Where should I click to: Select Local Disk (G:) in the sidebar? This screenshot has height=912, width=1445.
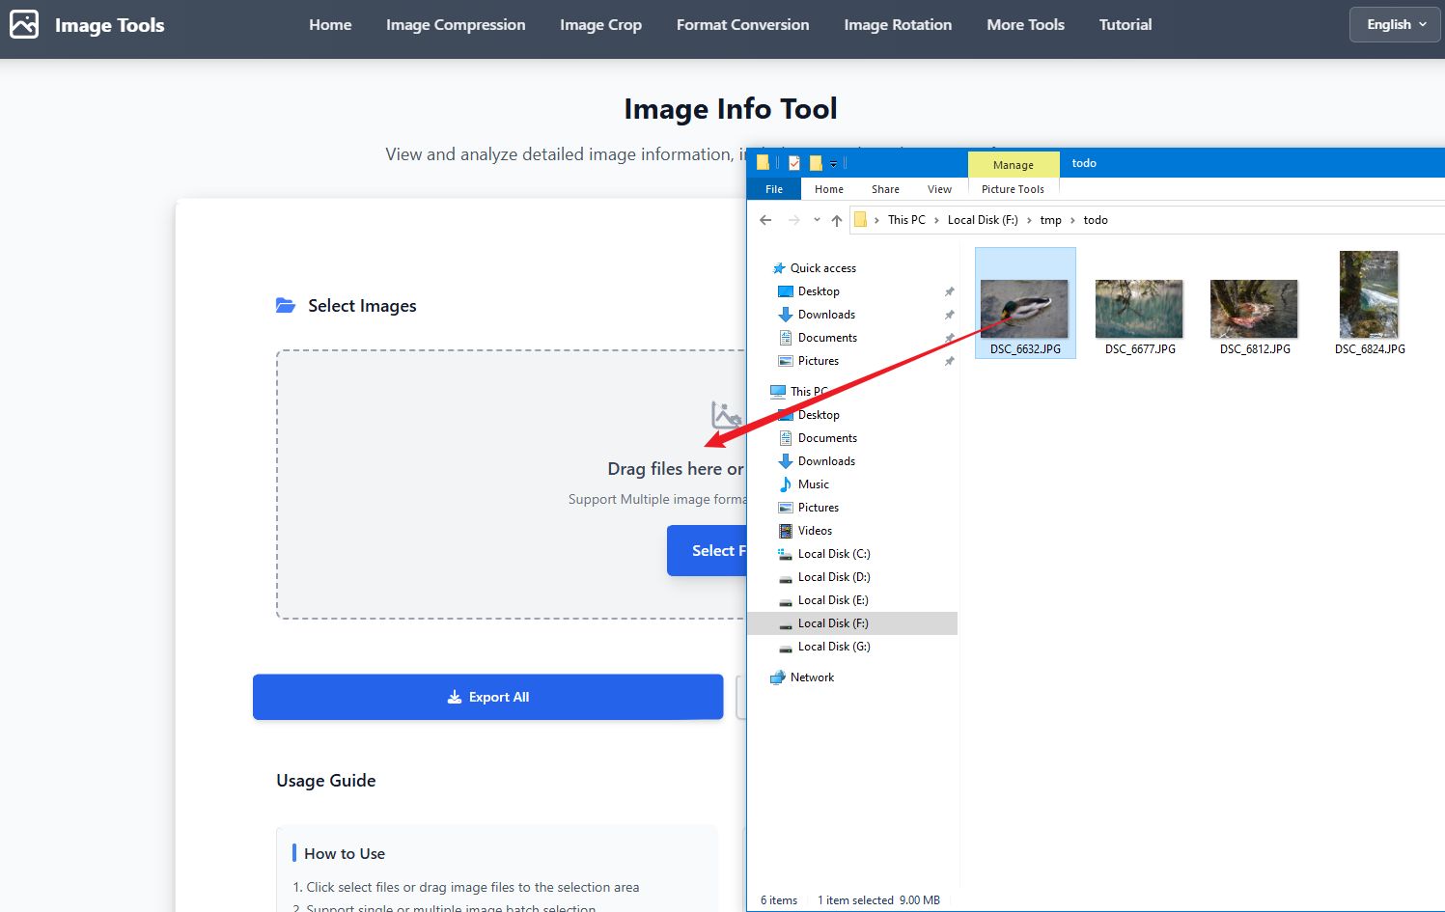point(834,647)
